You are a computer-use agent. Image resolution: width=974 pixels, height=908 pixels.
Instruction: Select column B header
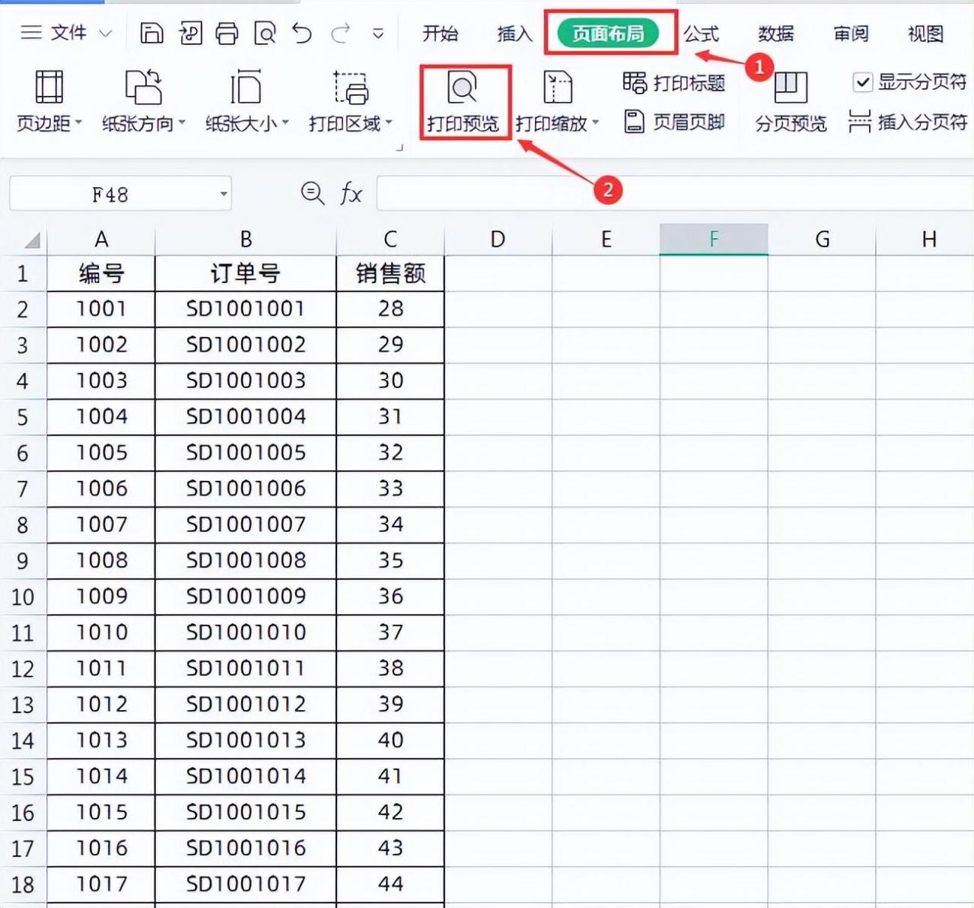246,240
